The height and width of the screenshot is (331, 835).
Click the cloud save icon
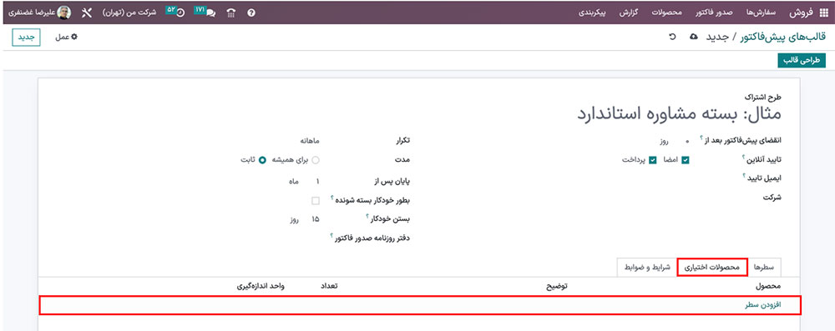[x=693, y=37]
